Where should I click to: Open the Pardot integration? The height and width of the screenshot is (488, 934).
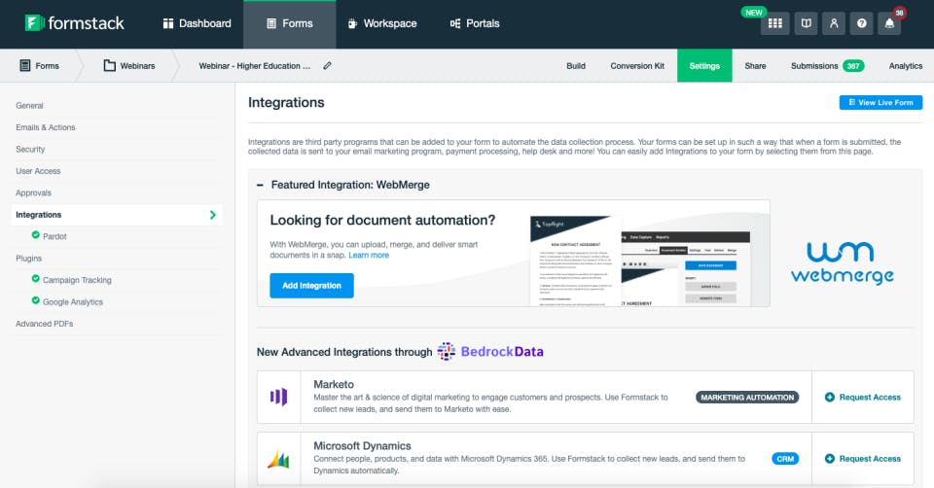coord(54,236)
